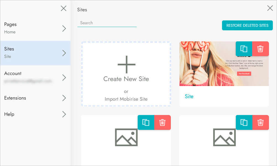
Task: Duplicate the site named Site
Action: click(244, 49)
